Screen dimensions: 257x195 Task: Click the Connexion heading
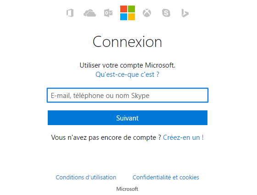click(128, 42)
